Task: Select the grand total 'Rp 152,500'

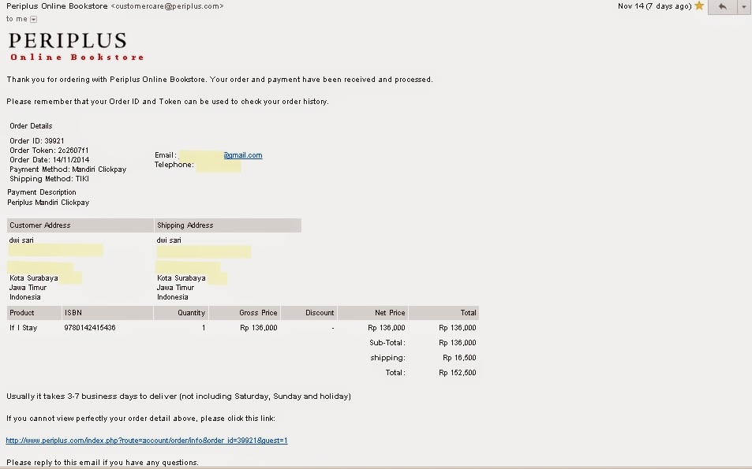Action: (x=458, y=373)
